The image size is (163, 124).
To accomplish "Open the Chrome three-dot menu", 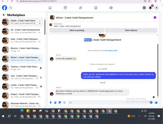I will 160,1.
